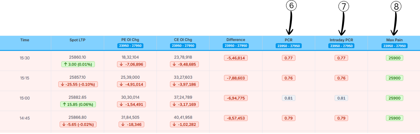This screenshot has width=420, height=134.
Task: Click the Max Pain column header
Action: (394, 40)
